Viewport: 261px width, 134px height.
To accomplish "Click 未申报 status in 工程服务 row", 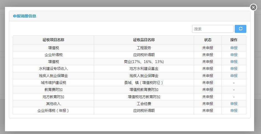I will pyautogui.click(x=208, y=48).
